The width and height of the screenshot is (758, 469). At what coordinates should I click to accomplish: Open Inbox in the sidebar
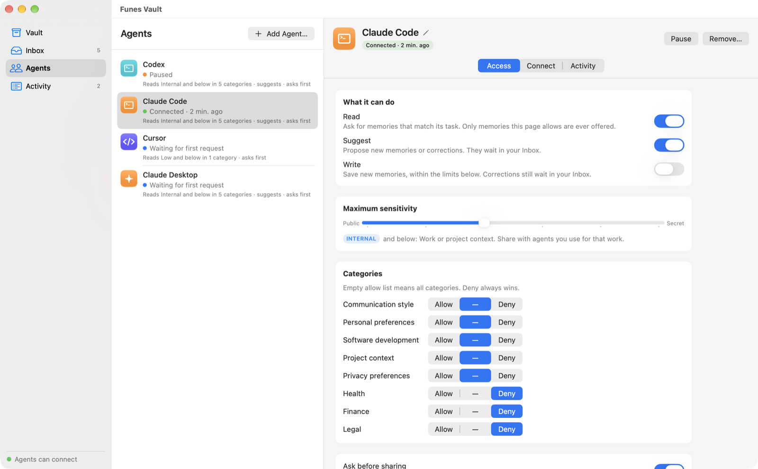pyautogui.click(x=56, y=51)
